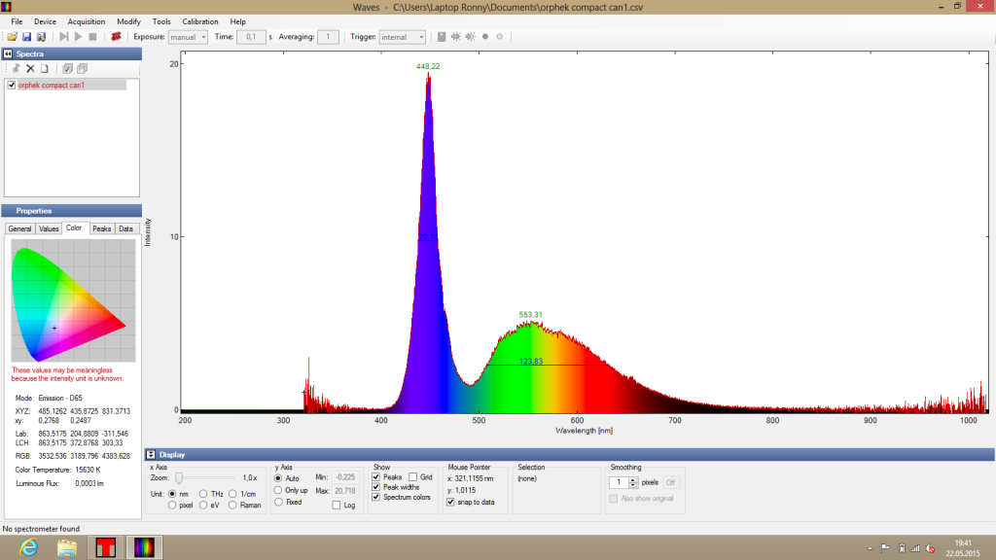
Task: Open the File menu
Action: pyautogui.click(x=17, y=21)
